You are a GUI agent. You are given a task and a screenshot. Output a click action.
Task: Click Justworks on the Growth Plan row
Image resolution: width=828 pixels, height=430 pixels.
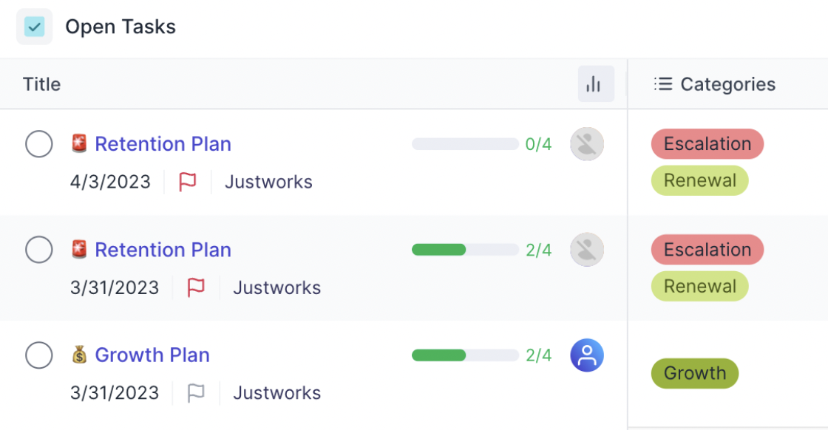click(x=277, y=393)
